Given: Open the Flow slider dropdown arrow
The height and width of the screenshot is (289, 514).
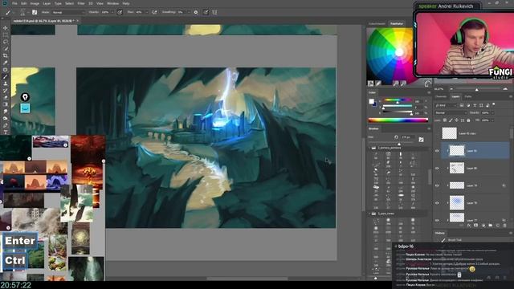Looking at the screenshot, I should coord(146,12).
